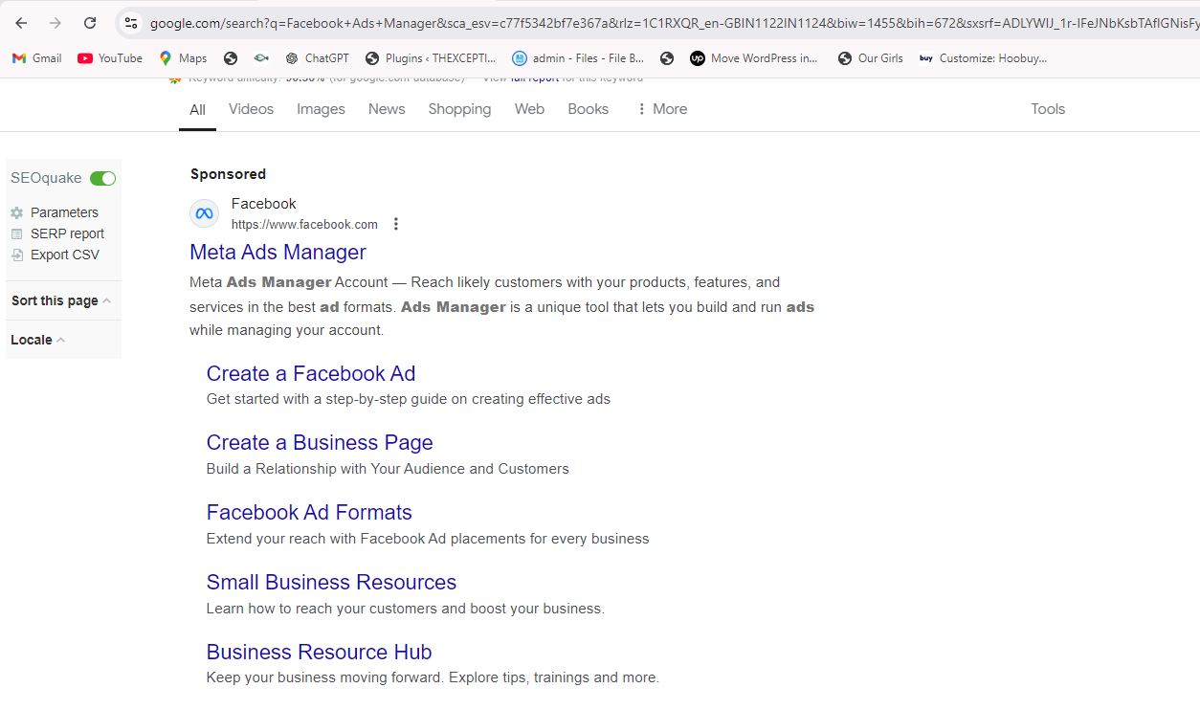Open the Create a Facebook Ad link

[x=311, y=373]
